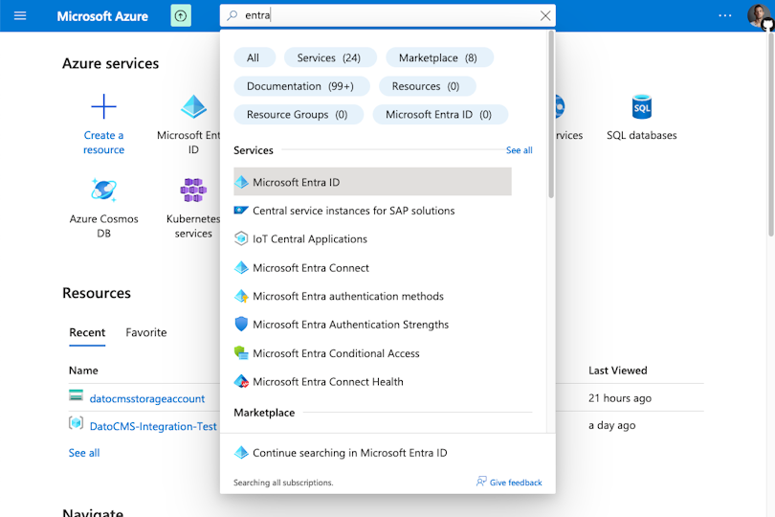Click the '21 hours ago' cell
The image size is (775, 517).
click(x=620, y=398)
